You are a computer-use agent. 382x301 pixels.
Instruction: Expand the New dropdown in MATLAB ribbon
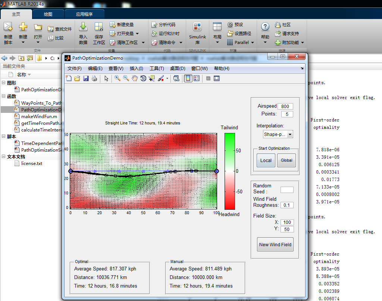click(23, 42)
